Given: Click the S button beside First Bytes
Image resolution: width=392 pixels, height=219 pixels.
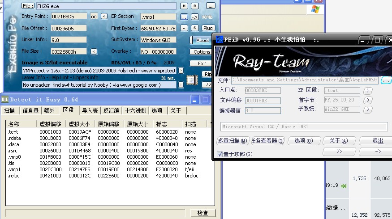Looking at the screenshot, I should [x=195, y=28].
